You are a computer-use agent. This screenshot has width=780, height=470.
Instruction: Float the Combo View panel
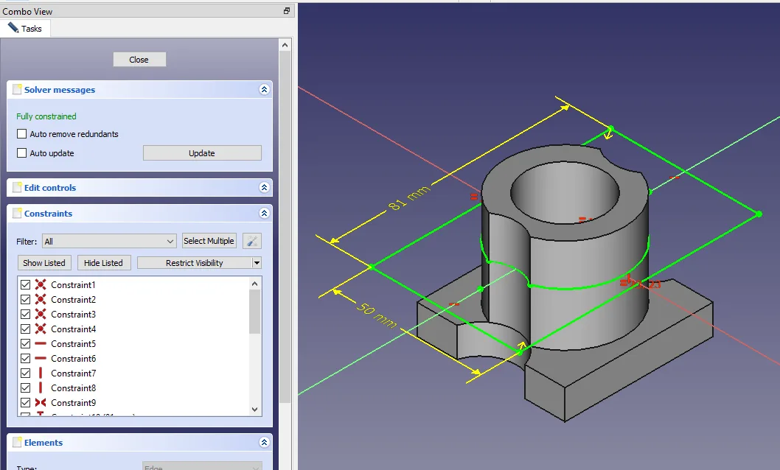(x=287, y=11)
